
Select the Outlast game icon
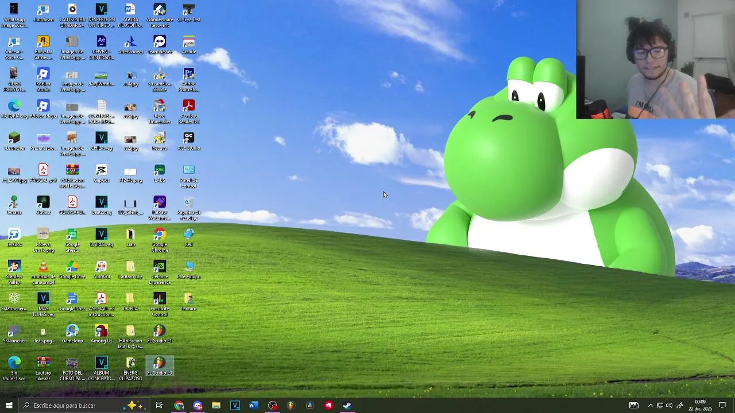click(43, 206)
